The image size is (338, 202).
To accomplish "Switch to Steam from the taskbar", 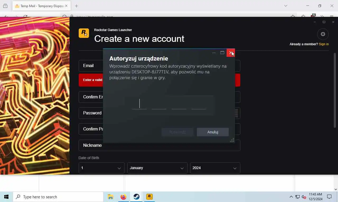I will [136, 197].
